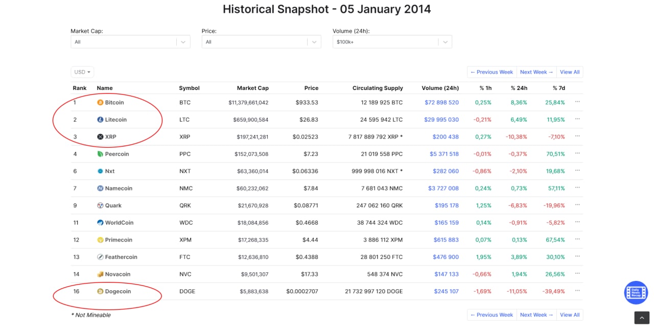654x329 pixels.
Task: Open the Bitcoin name link
Action: tap(114, 103)
